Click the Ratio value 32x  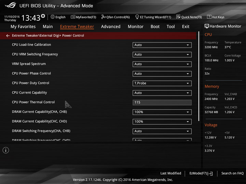tap(207, 74)
